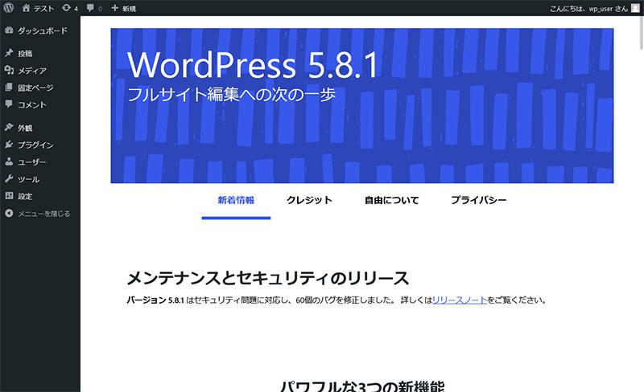Click the page vertical scrollbar
This screenshot has height=392, width=644.
[641, 33]
